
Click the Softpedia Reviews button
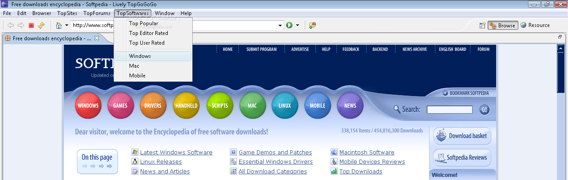click(462, 157)
